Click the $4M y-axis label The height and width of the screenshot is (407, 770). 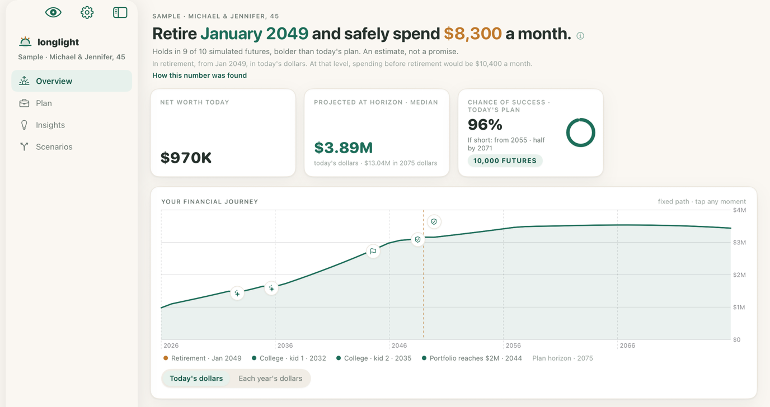click(739, 210)
